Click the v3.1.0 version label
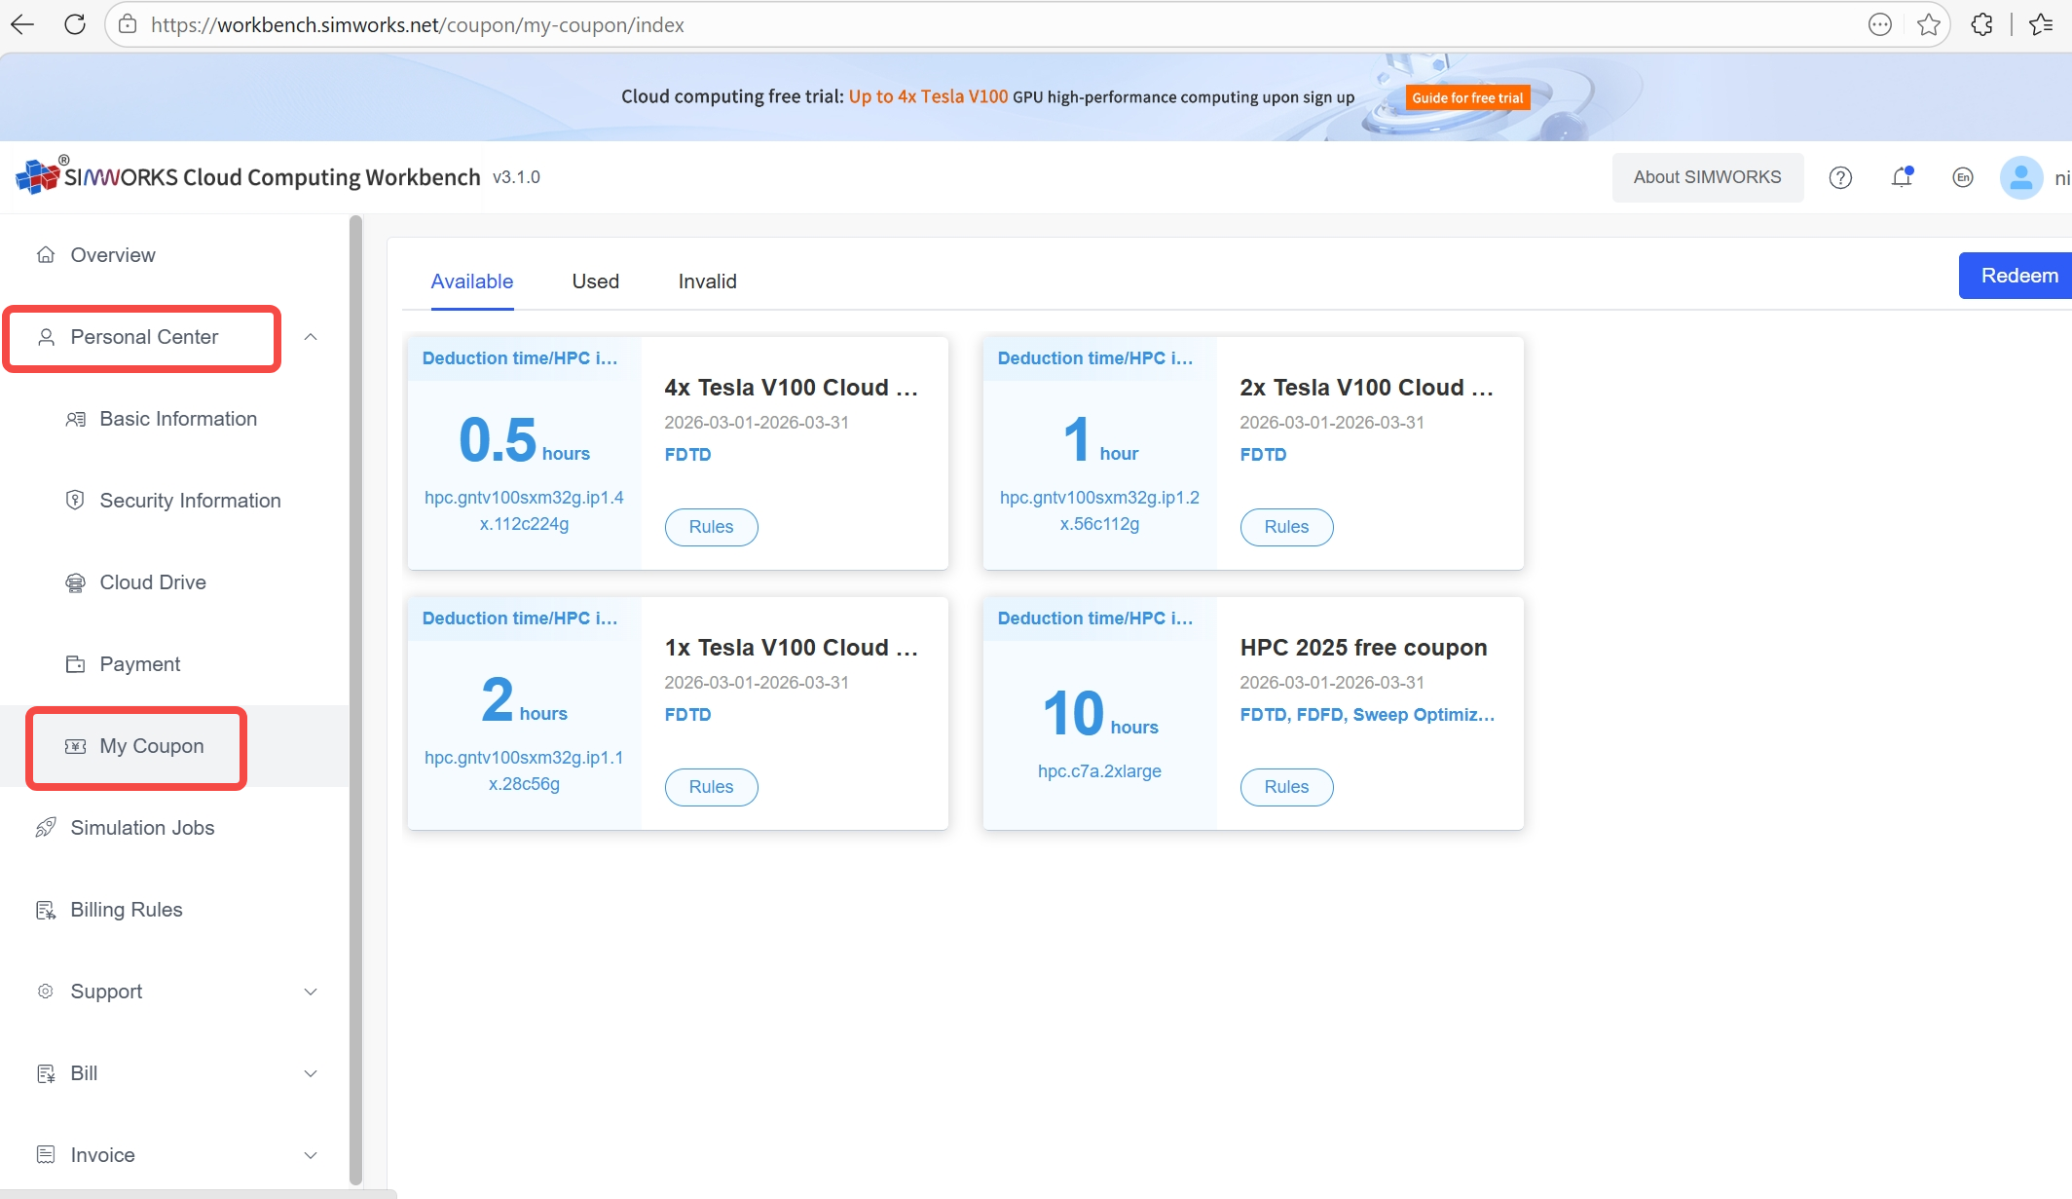Image resolution: width=2072 pixels, height=1199 pixels. pos(516,177)
